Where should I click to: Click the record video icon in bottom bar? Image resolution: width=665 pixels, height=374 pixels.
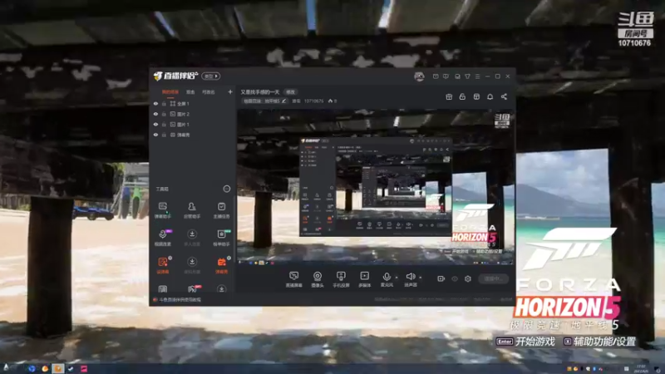click(x=441, y=278)
